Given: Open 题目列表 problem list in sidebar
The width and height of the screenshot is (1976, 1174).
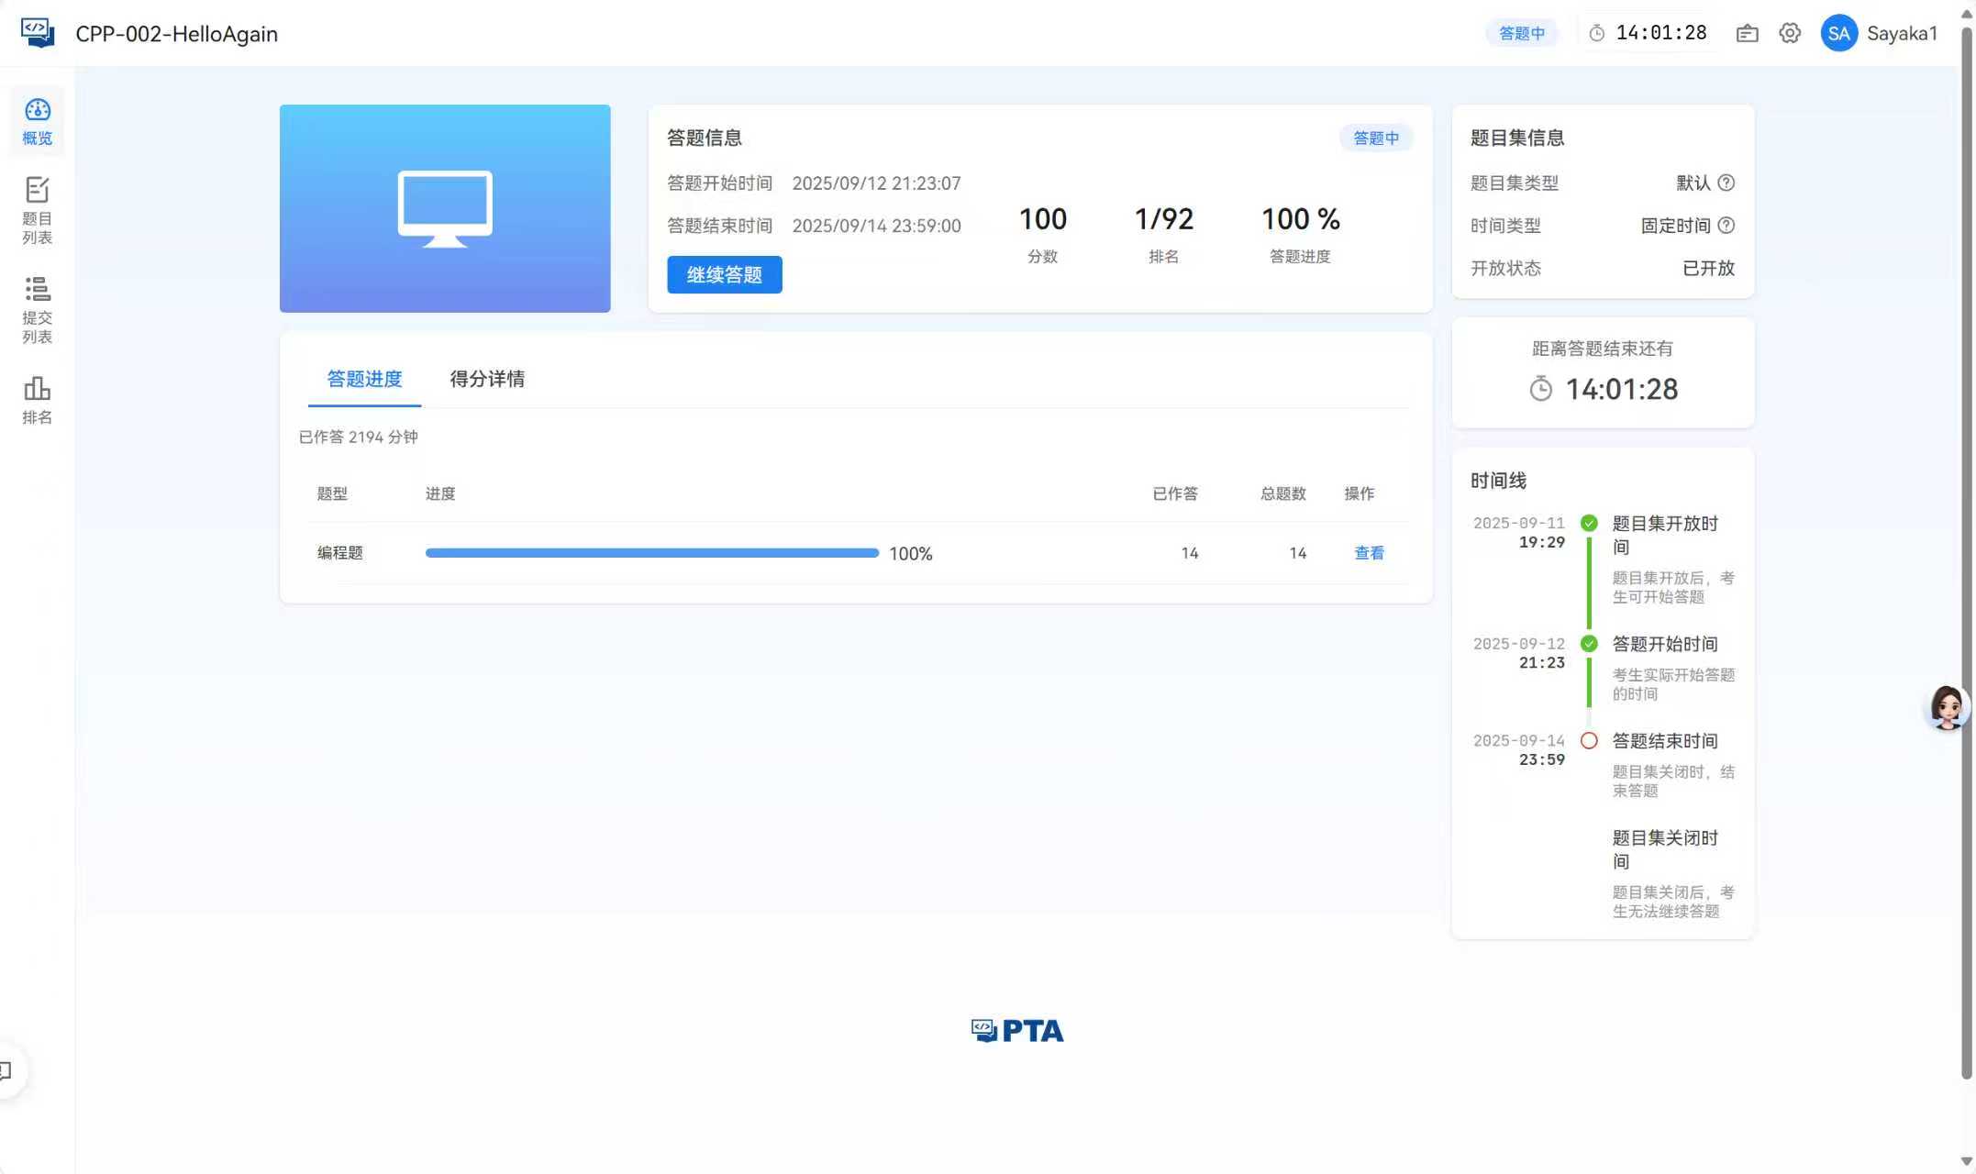Looking at the screenshot, I should tap(38, 210).
